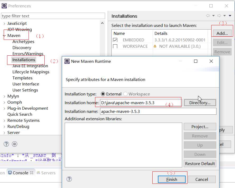Click help icon in New Maven Runtime dialog
The width and height of the screenshot is (235, 188).
click(x=69, y=179)
